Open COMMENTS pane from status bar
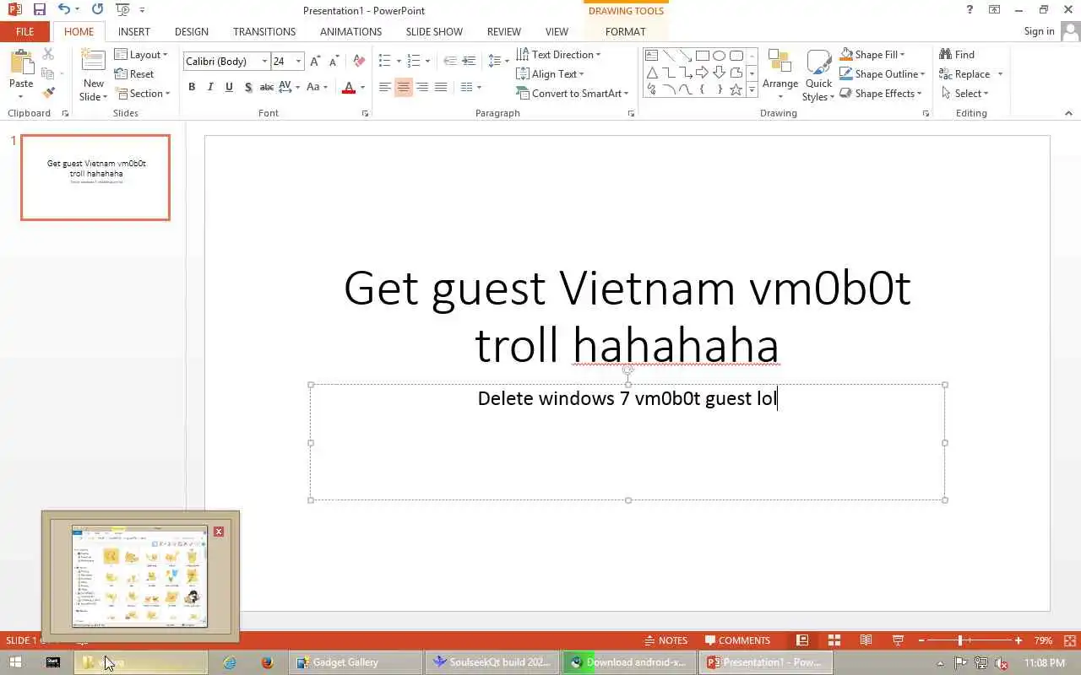1081x675 pixels. 737,640
